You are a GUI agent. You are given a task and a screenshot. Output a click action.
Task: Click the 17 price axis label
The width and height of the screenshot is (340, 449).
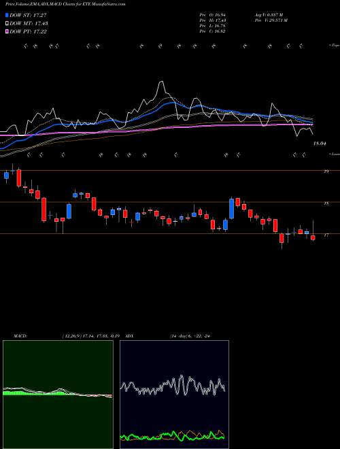click(326, 235)
